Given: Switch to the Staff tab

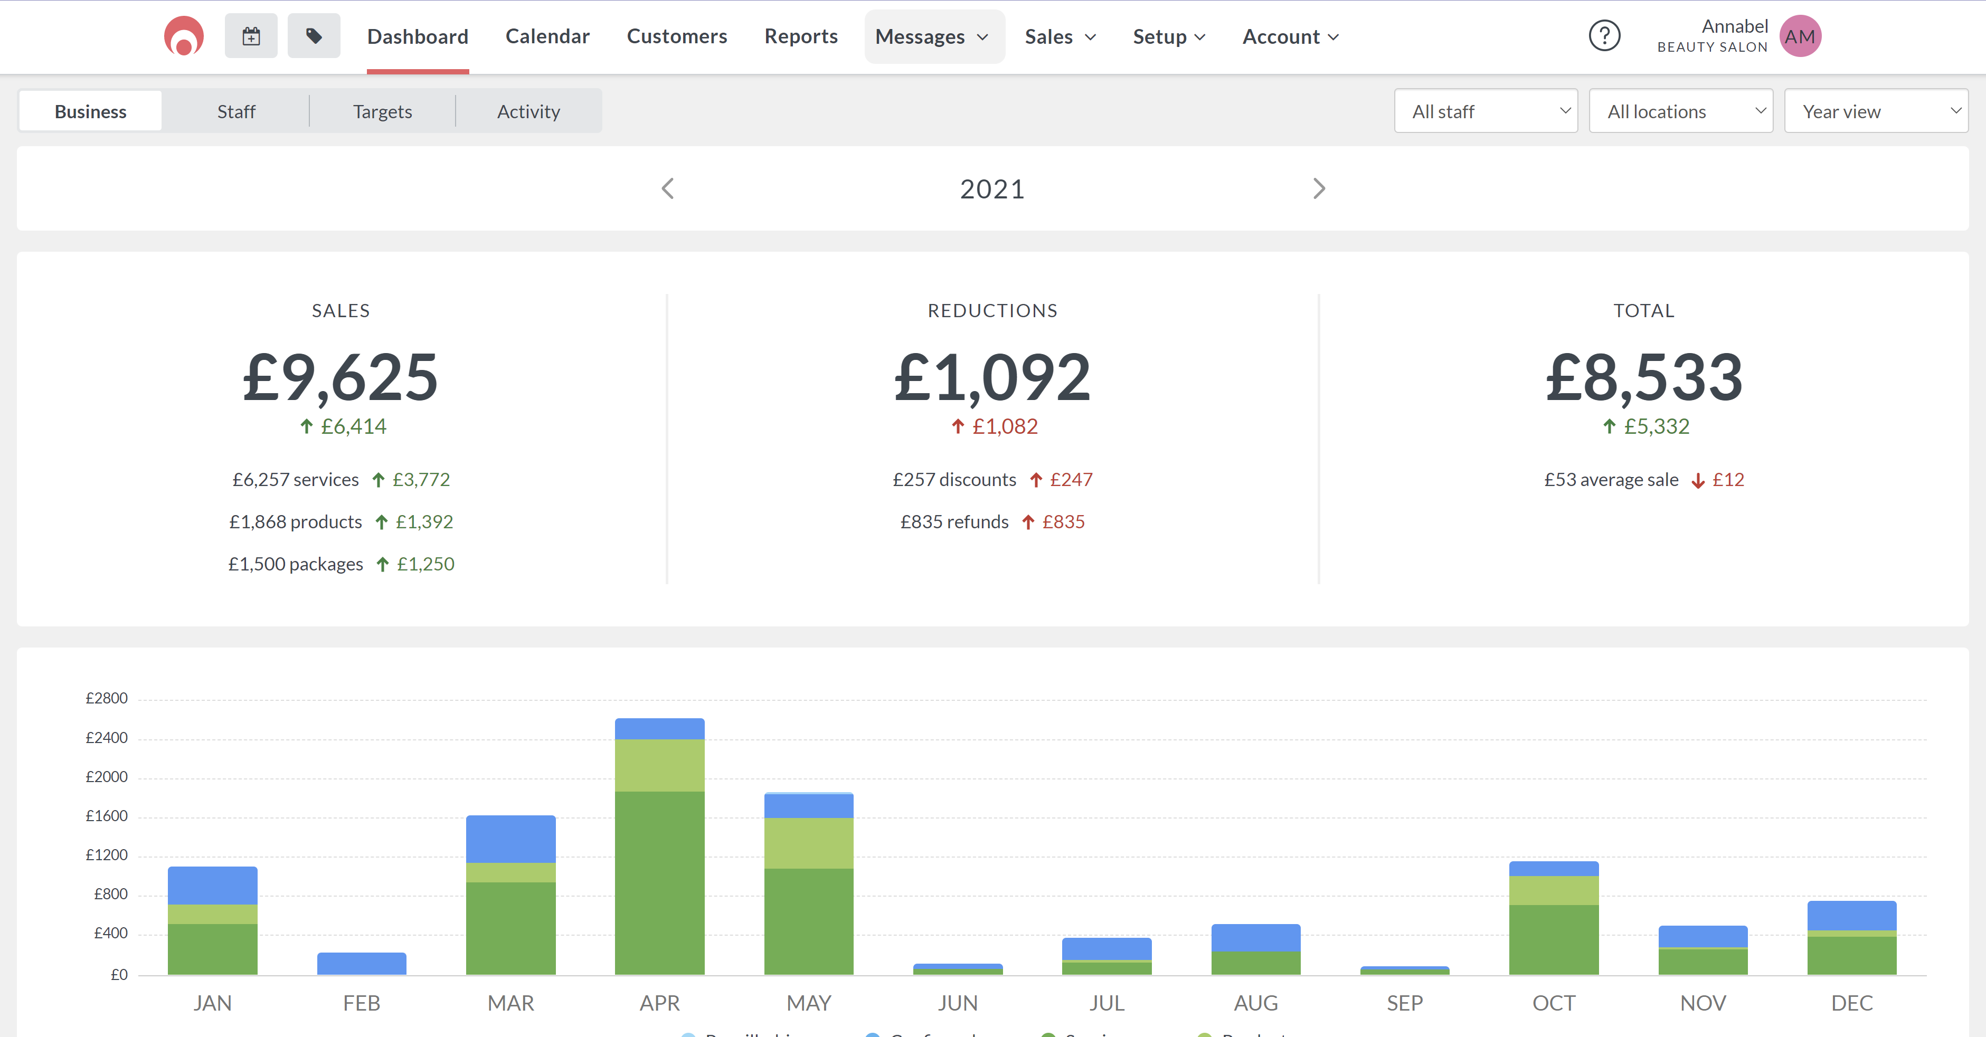Looking at the screenshot, I should 236,111.
